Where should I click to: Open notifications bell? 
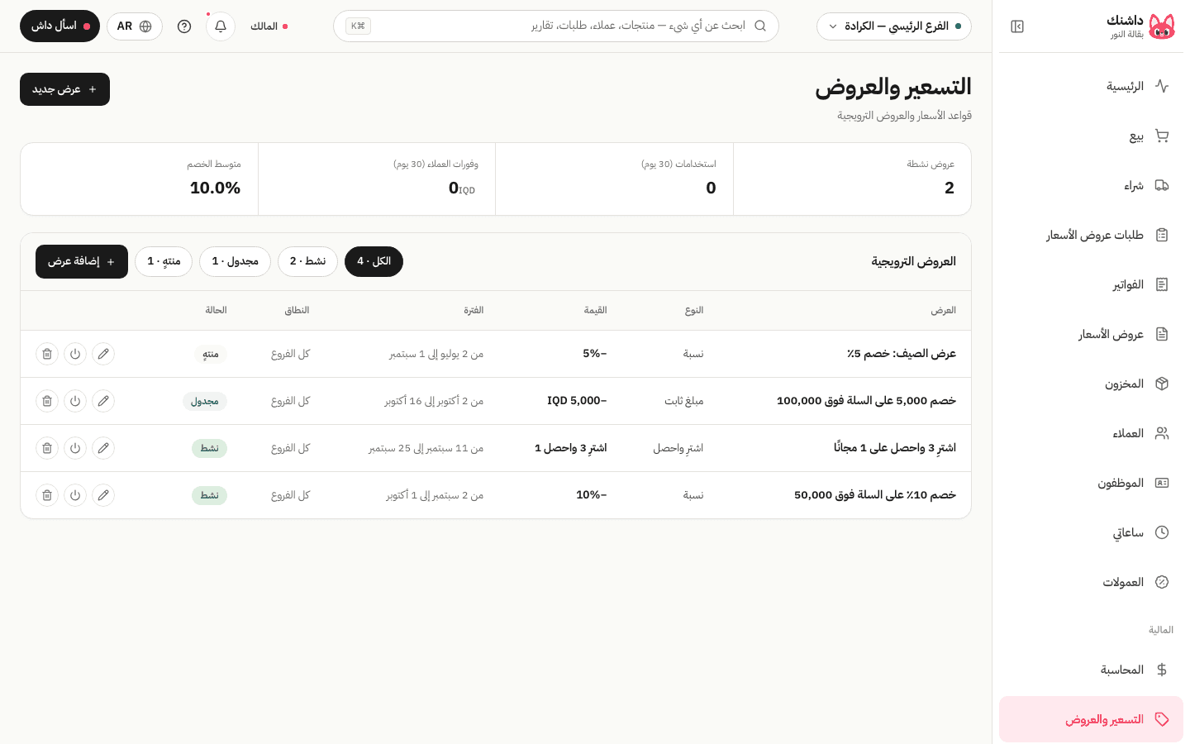pyautogui.click(x=221, y=26)
